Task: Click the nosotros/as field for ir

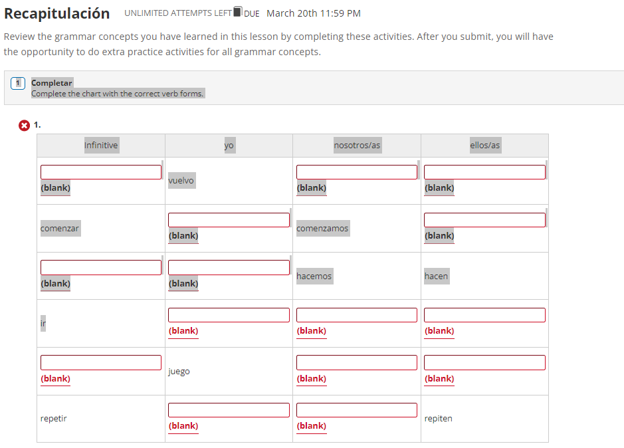Action: tap(357, 315)
